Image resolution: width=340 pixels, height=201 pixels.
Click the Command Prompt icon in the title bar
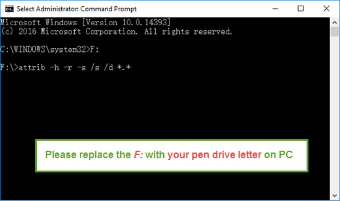pos(9,9)
